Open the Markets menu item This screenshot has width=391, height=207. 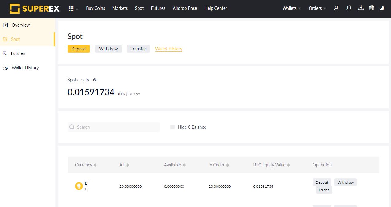[x=120, y=8]
